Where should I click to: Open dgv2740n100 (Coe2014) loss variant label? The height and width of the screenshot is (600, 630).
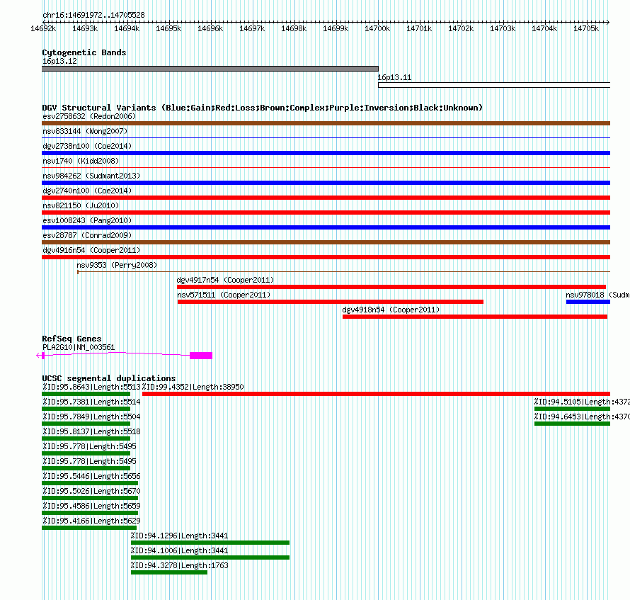click(x=87, y=191)
